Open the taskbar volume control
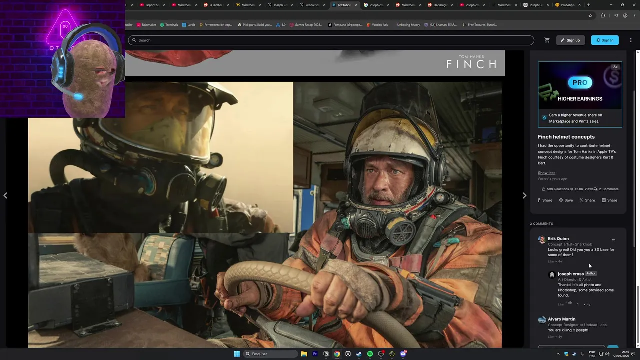The width and height of the screenshot is (640, 360). click(607, 354)
